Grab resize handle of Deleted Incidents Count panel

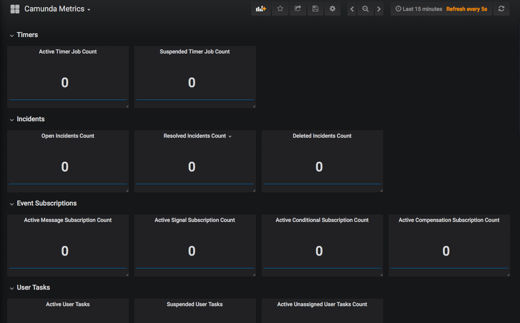381,190
